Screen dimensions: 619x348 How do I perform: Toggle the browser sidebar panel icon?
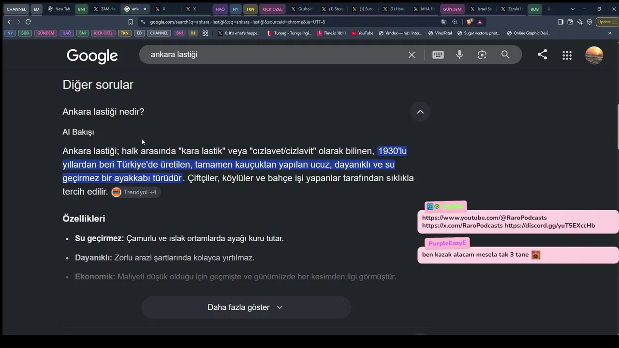tap(560, 22)
